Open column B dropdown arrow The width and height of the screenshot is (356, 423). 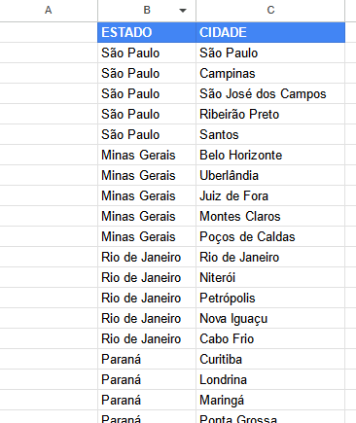pyautogui.click(x=183, y=11)
